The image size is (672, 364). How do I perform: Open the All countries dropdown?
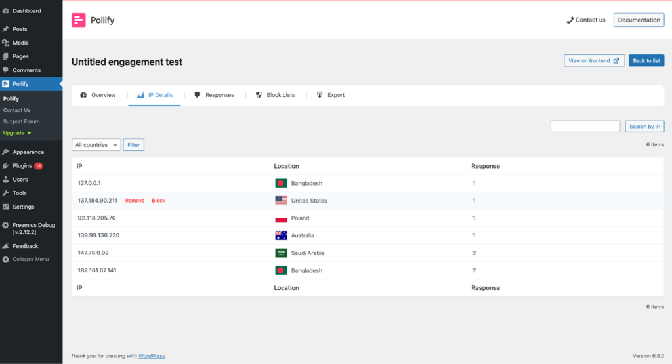pyautogui.click(x=96, y=145)
